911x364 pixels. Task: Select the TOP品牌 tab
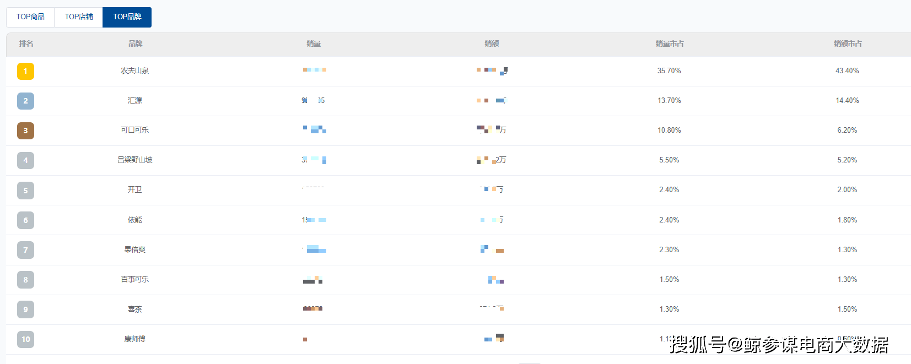pos(127,17)
